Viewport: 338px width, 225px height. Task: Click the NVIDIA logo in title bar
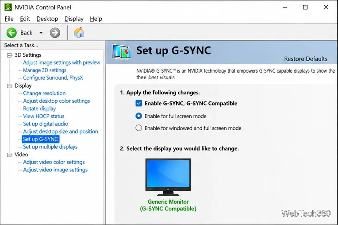click(8, 7)
